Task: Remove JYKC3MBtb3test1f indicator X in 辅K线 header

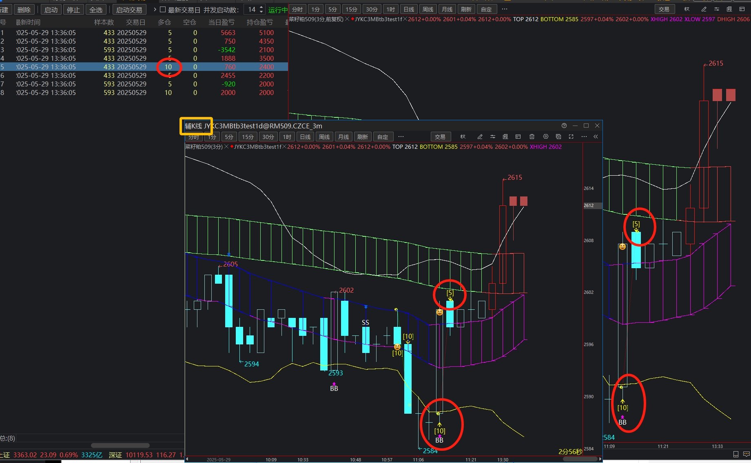Action: [284, 147]
